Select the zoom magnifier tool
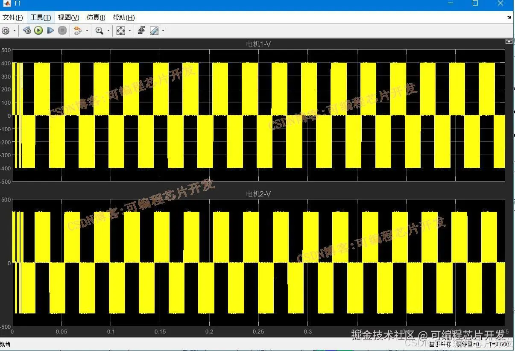The height and width of the screenshot is (351, 515). [99, 31]
